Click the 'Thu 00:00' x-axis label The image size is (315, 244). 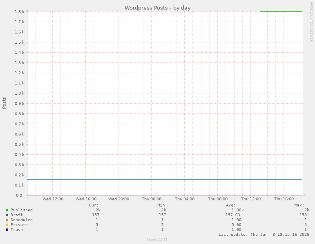coord(152,199)
